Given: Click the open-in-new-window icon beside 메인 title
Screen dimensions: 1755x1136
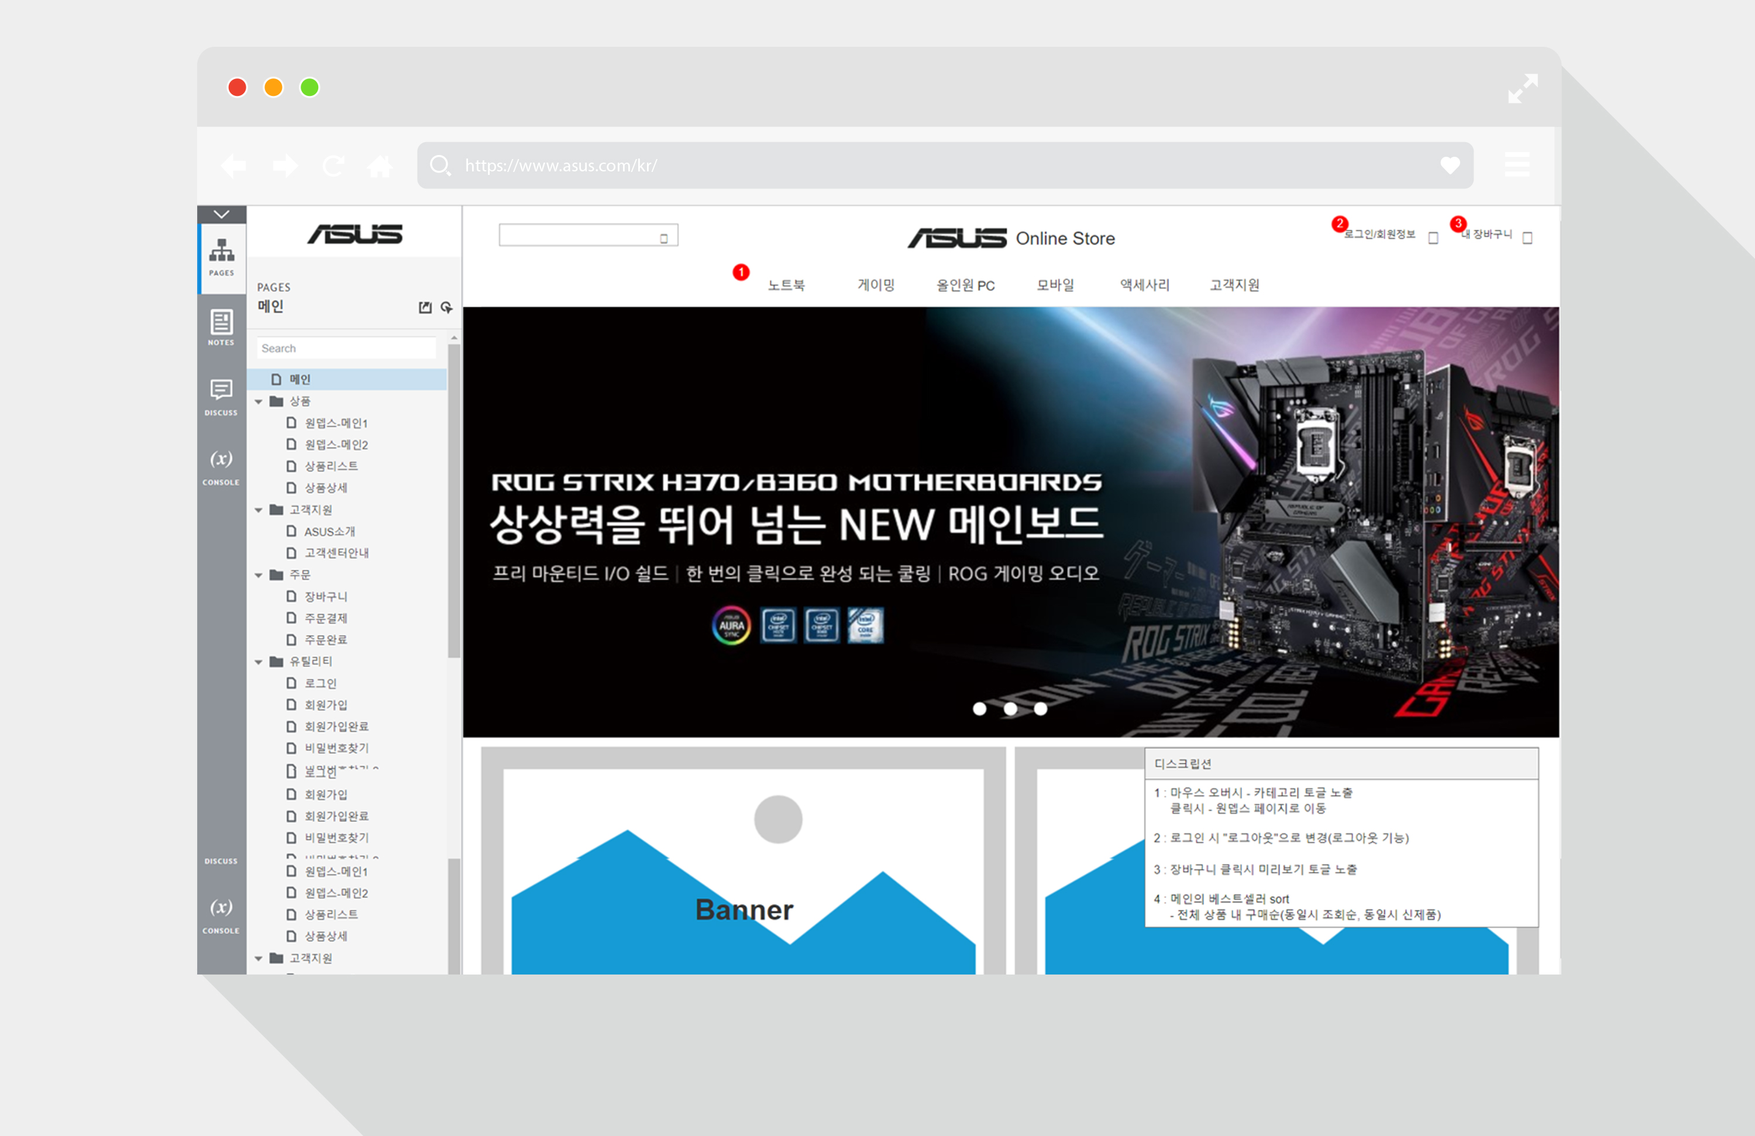Looking at the screenshot, I should tap(425, 308).
